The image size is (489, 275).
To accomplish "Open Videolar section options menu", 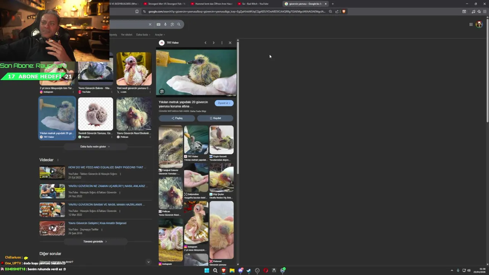I will pyautogui.click(x=58, y=160).
